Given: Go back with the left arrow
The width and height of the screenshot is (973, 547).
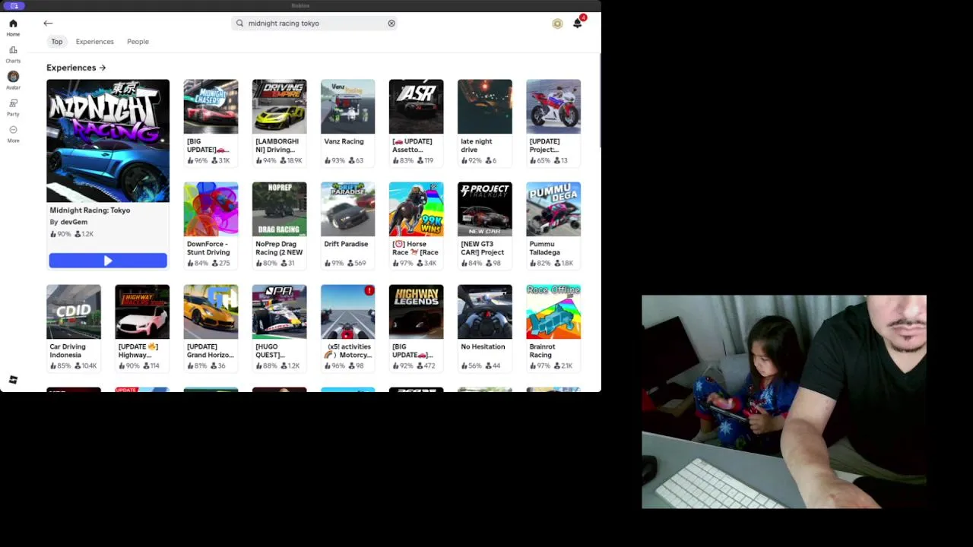Looking at the screenshot, I should tap(48, 24).
